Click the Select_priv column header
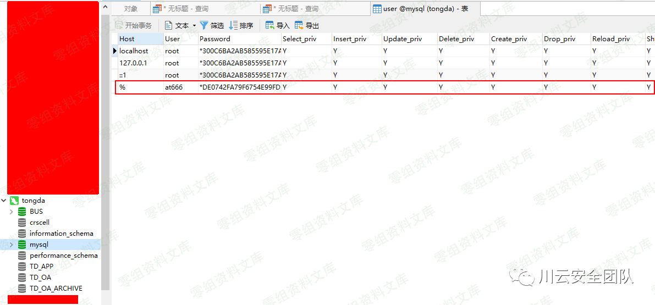 point(300,39)
